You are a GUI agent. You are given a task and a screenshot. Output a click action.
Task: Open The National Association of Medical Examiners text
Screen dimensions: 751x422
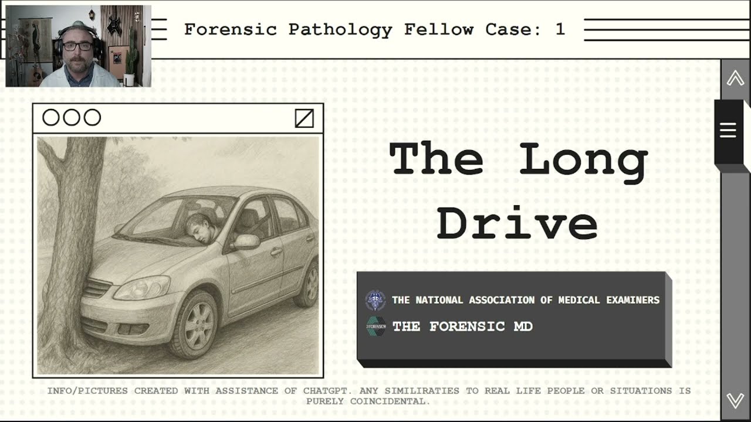click(526, 300)
